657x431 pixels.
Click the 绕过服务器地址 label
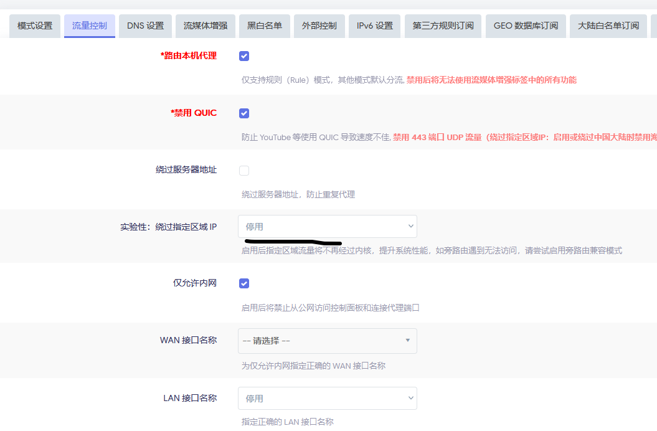(186, 170)
